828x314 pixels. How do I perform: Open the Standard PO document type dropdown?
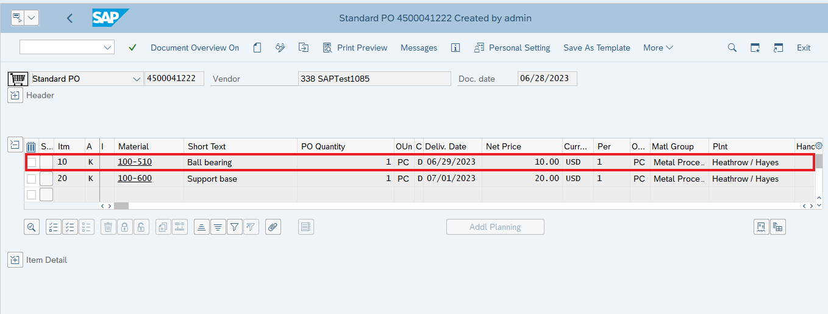coord(137,79)
